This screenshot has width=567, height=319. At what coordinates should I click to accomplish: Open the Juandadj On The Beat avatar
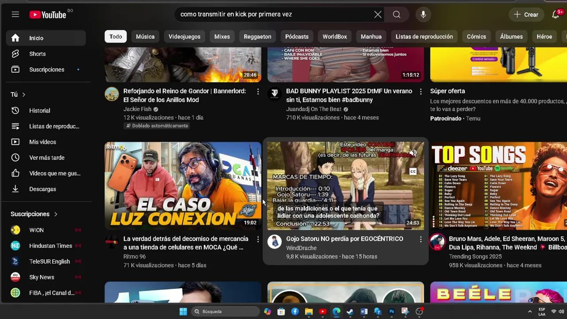click(x=275, y=94)
